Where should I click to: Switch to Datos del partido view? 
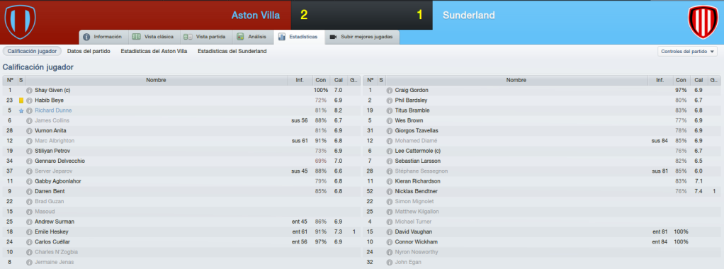coord(89,51)
